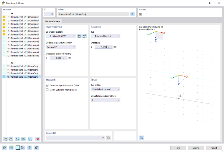Click the light blue color box bottom bar
The image size is (224, 152).
[18, 148]
